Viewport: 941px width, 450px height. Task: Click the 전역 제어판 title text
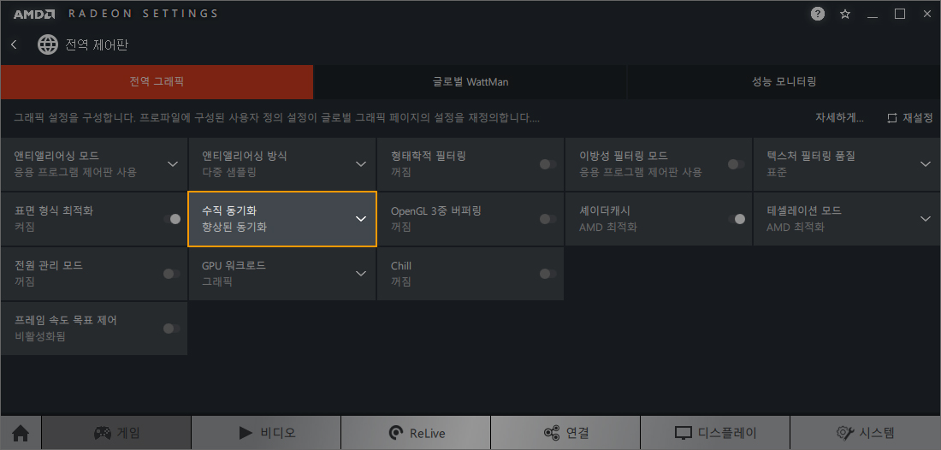(x=97, y=45)
